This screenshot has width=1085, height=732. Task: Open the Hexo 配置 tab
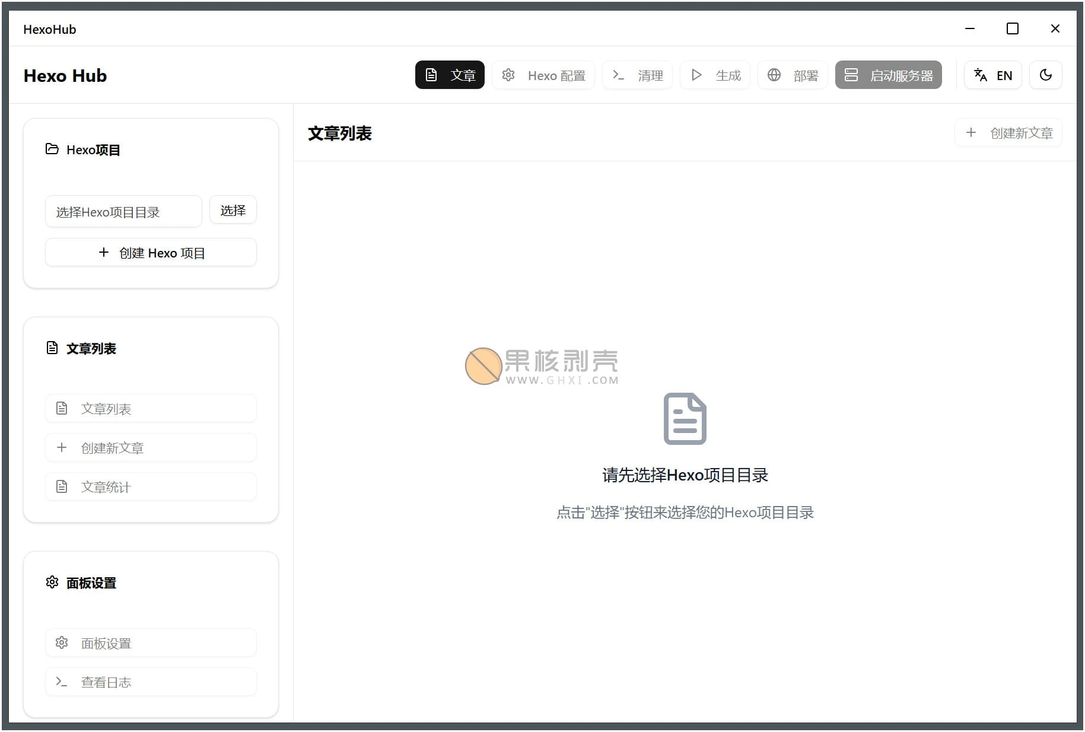tap(543, 75)
